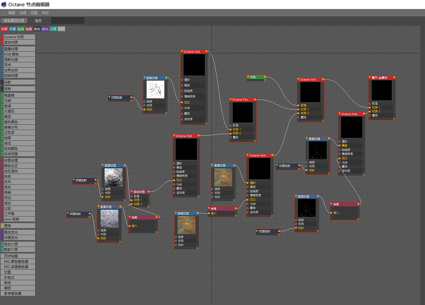This screenshot has width=425, height=305.
Task: Toggle the 纹理 node filter tag
Action: 13,29
